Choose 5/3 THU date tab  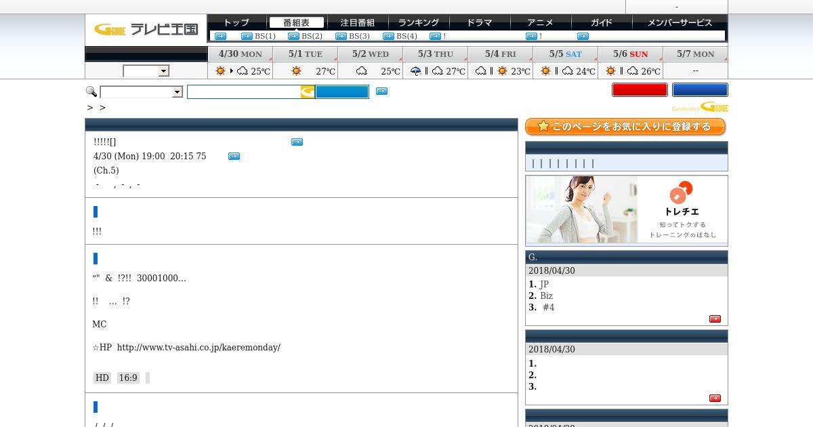[435, 54]
